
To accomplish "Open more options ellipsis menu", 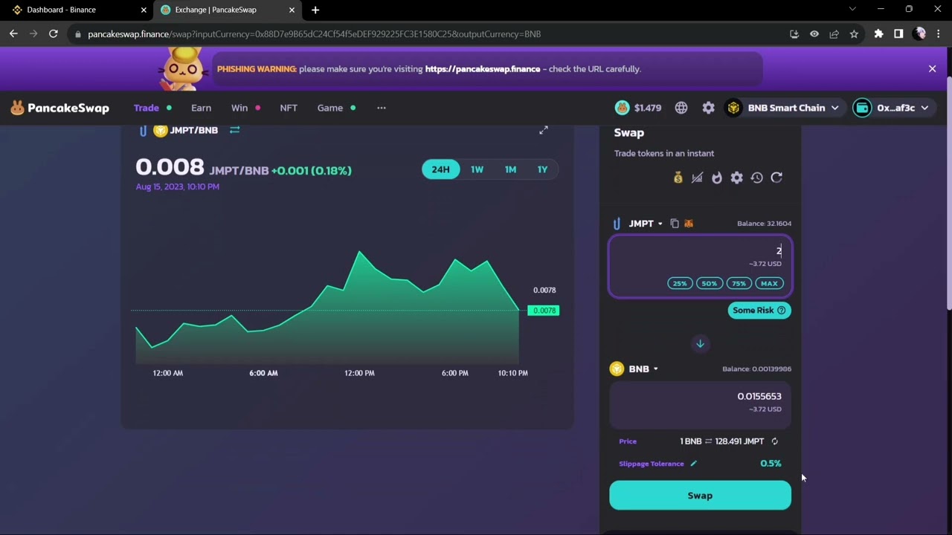I will pyautogui.click(x=382, y=108).
